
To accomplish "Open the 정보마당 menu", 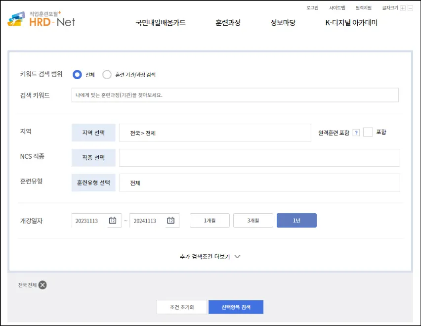I will click(283, 23).
